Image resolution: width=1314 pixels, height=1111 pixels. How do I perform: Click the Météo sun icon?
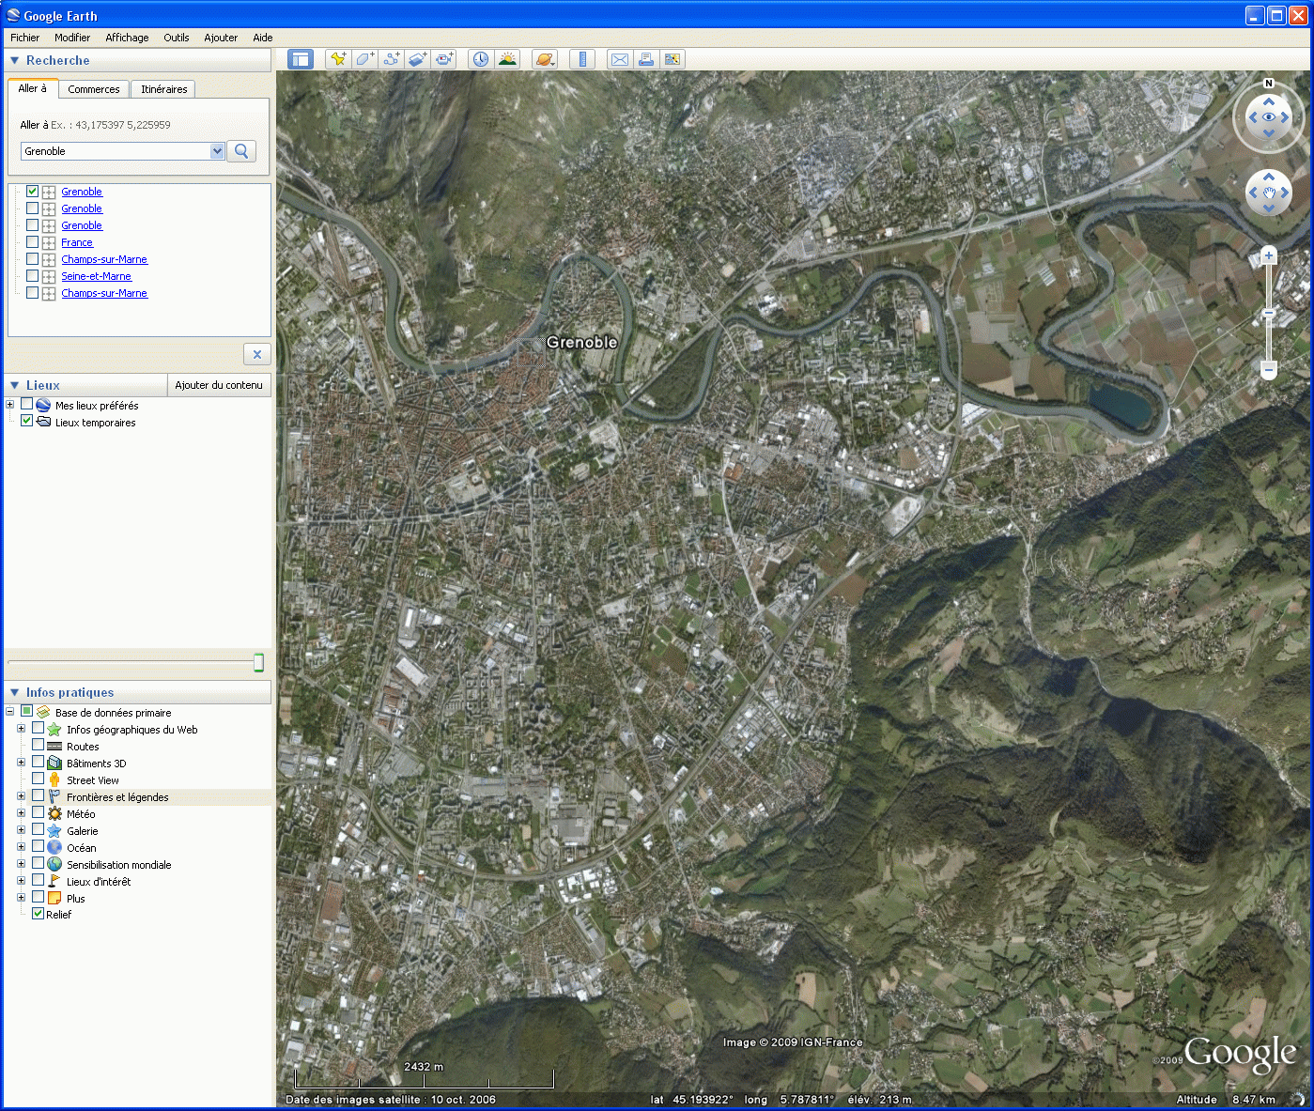coord(54,814)
